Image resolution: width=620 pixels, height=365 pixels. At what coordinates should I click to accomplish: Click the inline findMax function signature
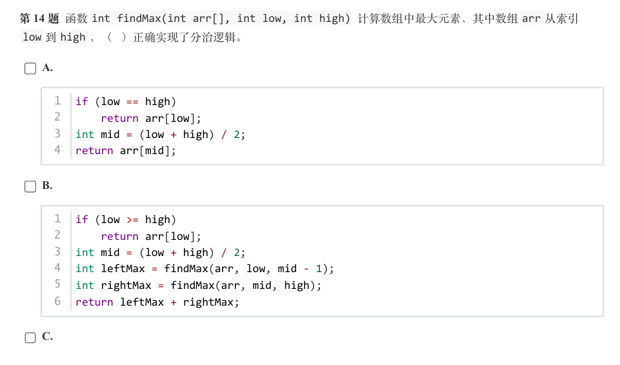pyautogui.click(x=221, y=19)
